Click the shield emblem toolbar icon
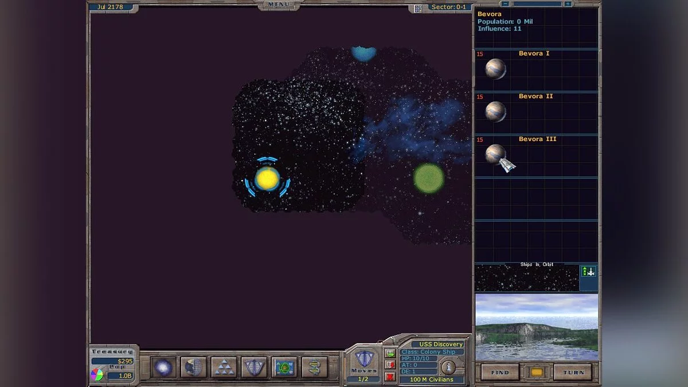Viewport: 688px width, 387px height. [x=255, y=367]
